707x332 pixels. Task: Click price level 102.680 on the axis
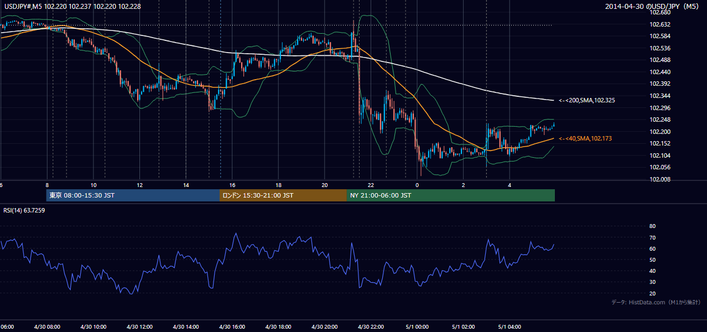pos(659,12)
